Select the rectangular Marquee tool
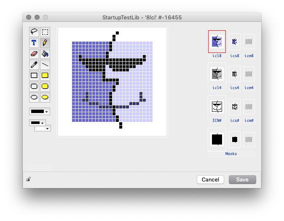Viewport: 284px width, 221px height. click(45, 32)
